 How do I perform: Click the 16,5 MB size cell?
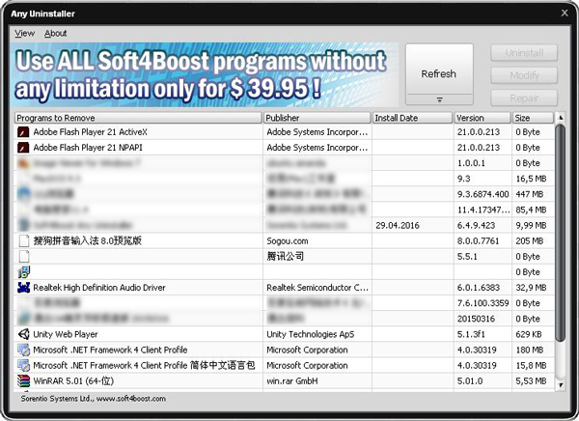tap(534, 179)
